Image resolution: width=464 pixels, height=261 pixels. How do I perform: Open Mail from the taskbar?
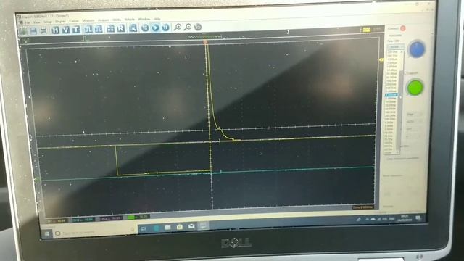pos(191,226)
